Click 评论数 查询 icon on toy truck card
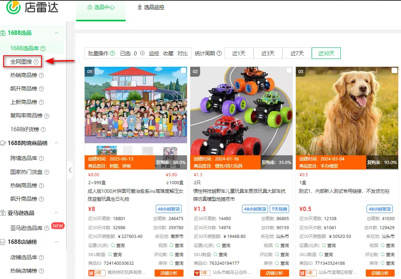The width and height of the screenshot is (401, 279). tap(277, 254)
